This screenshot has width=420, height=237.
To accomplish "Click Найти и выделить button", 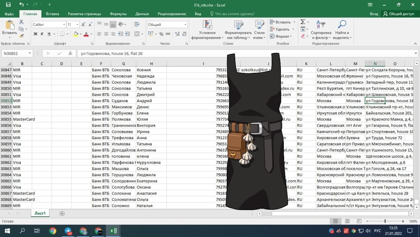I will (342, 30).
